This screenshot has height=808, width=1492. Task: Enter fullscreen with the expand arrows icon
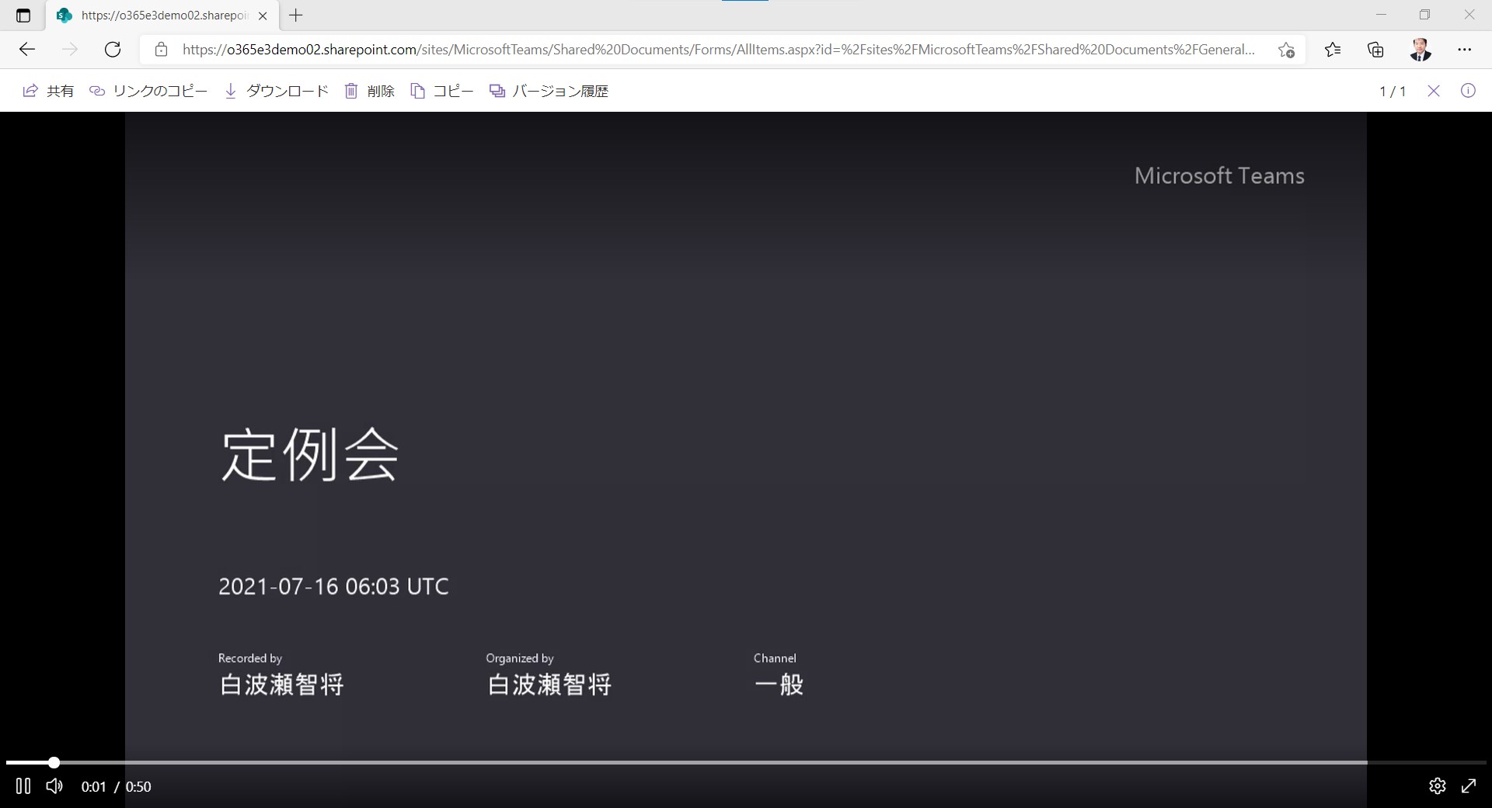[x=1469, y=786]
